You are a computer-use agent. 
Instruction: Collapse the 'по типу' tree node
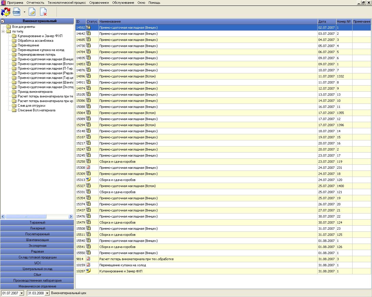pyautogui.click(x=3, y=31)
